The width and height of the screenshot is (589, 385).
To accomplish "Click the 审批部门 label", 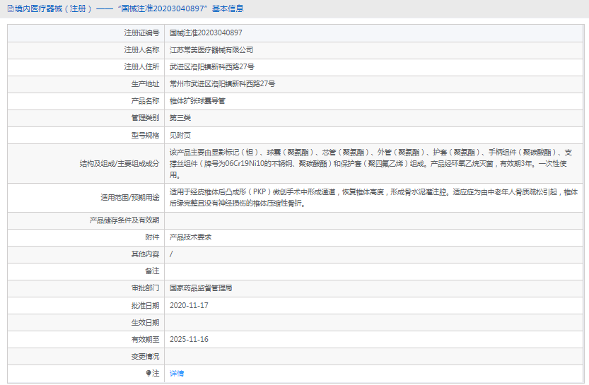I will pyautogui.click(x=146, y=288).
